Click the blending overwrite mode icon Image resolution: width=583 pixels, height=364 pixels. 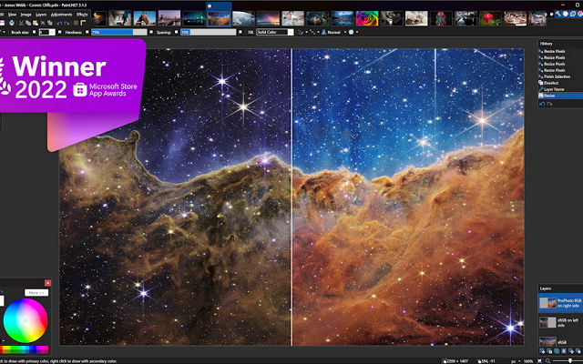coord(312,32)
